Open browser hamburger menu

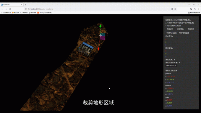(199, 9)
